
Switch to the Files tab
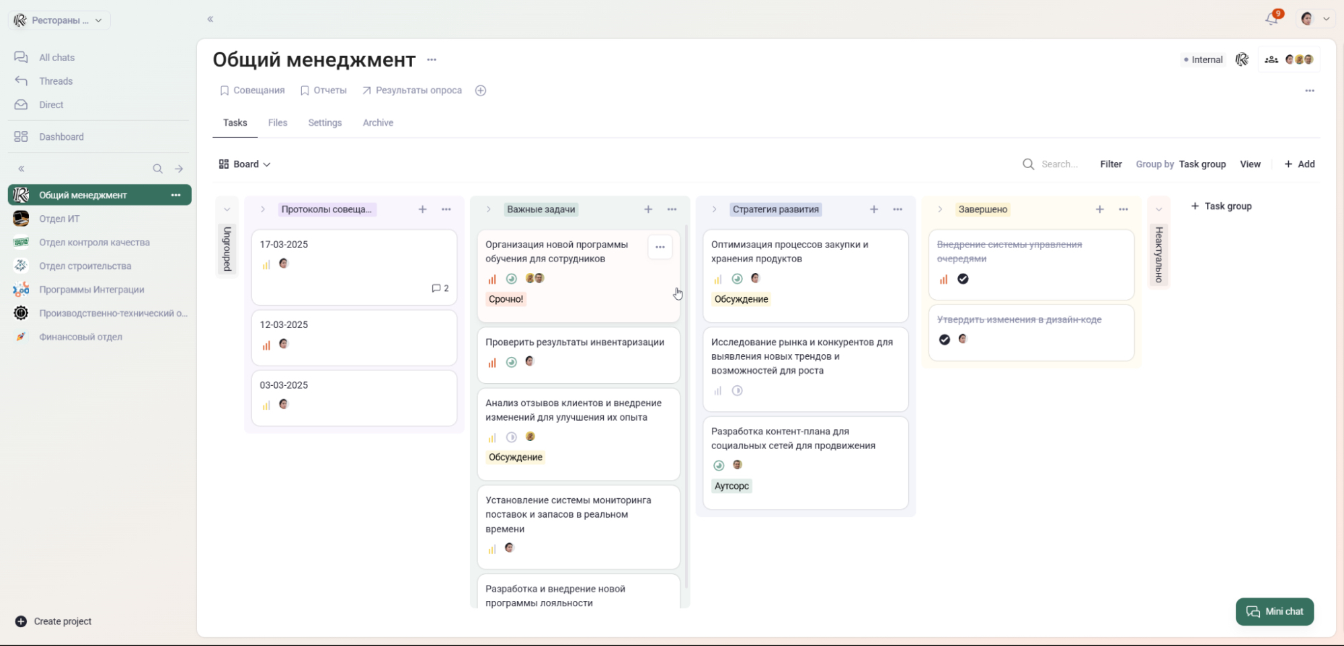[277, 123]
